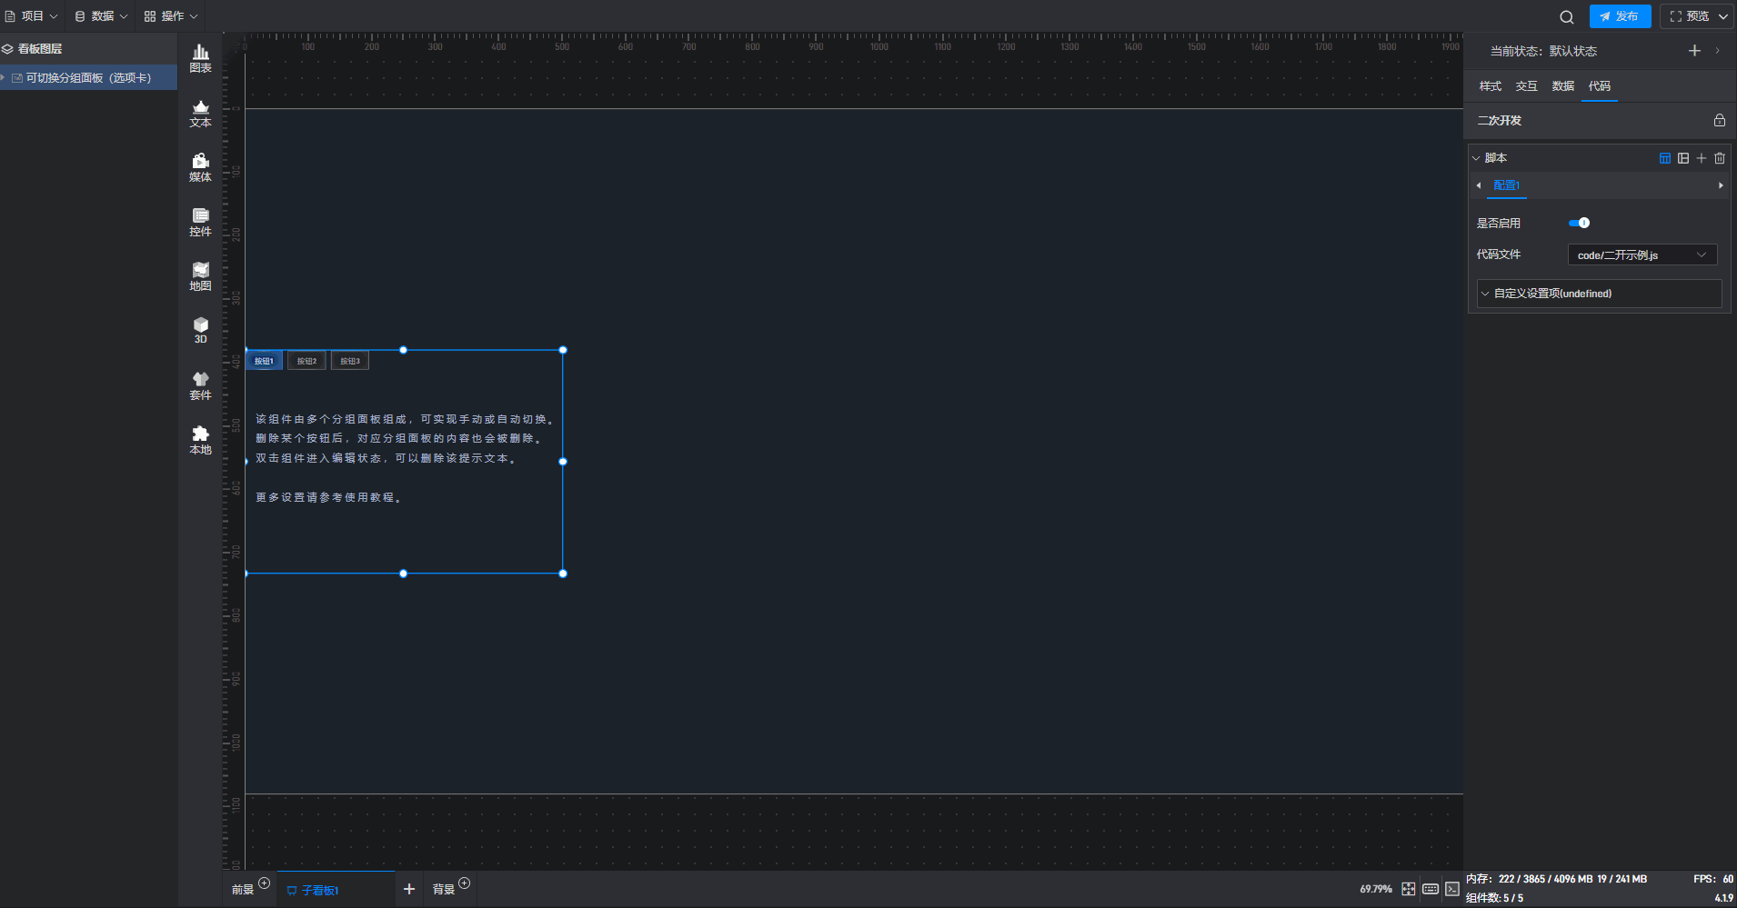Switch to the 代码 tab
The height and width of the screenshot is (908, 1737).
pyautogui.click(x=1600, y=86)
